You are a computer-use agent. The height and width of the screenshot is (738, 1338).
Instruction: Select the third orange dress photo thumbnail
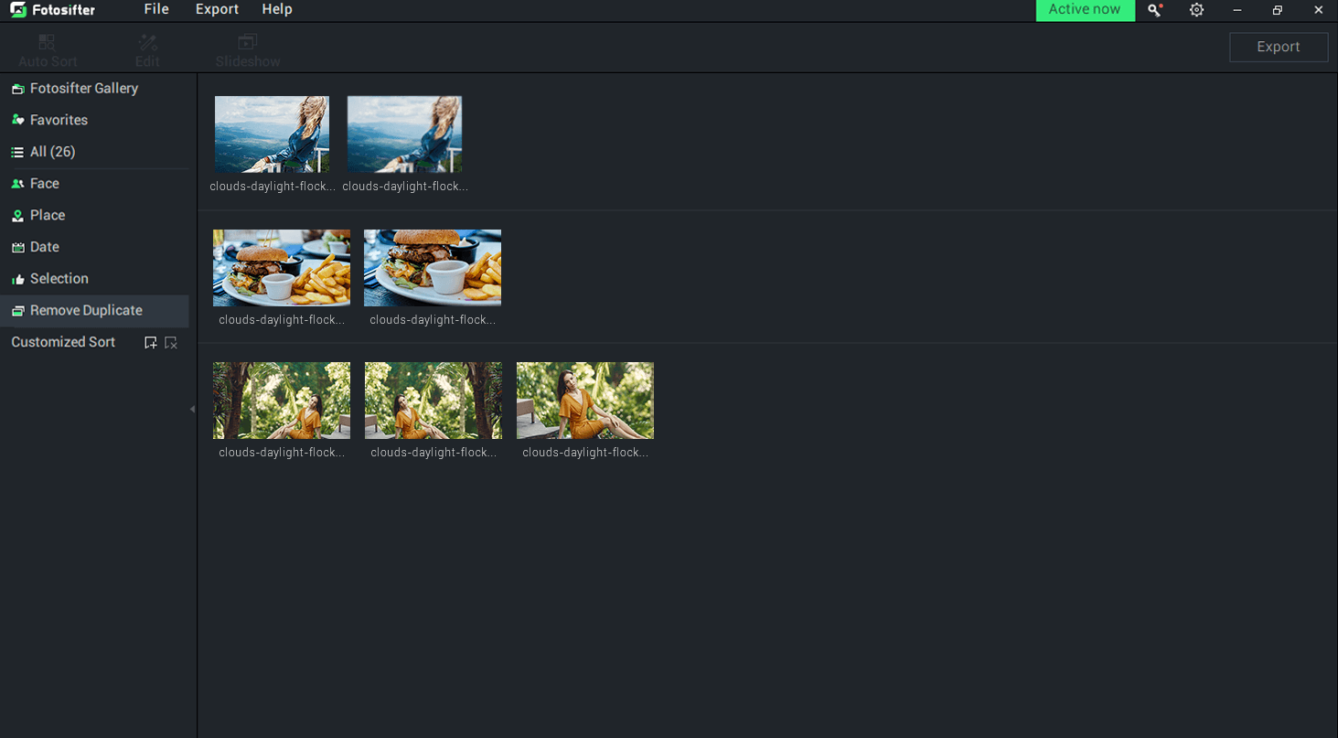[x=585, y=401]
